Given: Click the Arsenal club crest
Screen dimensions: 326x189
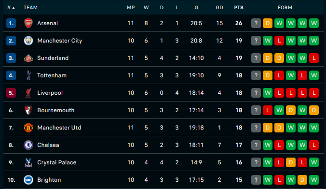Looking at the screenshot, I should coord(28,23).
